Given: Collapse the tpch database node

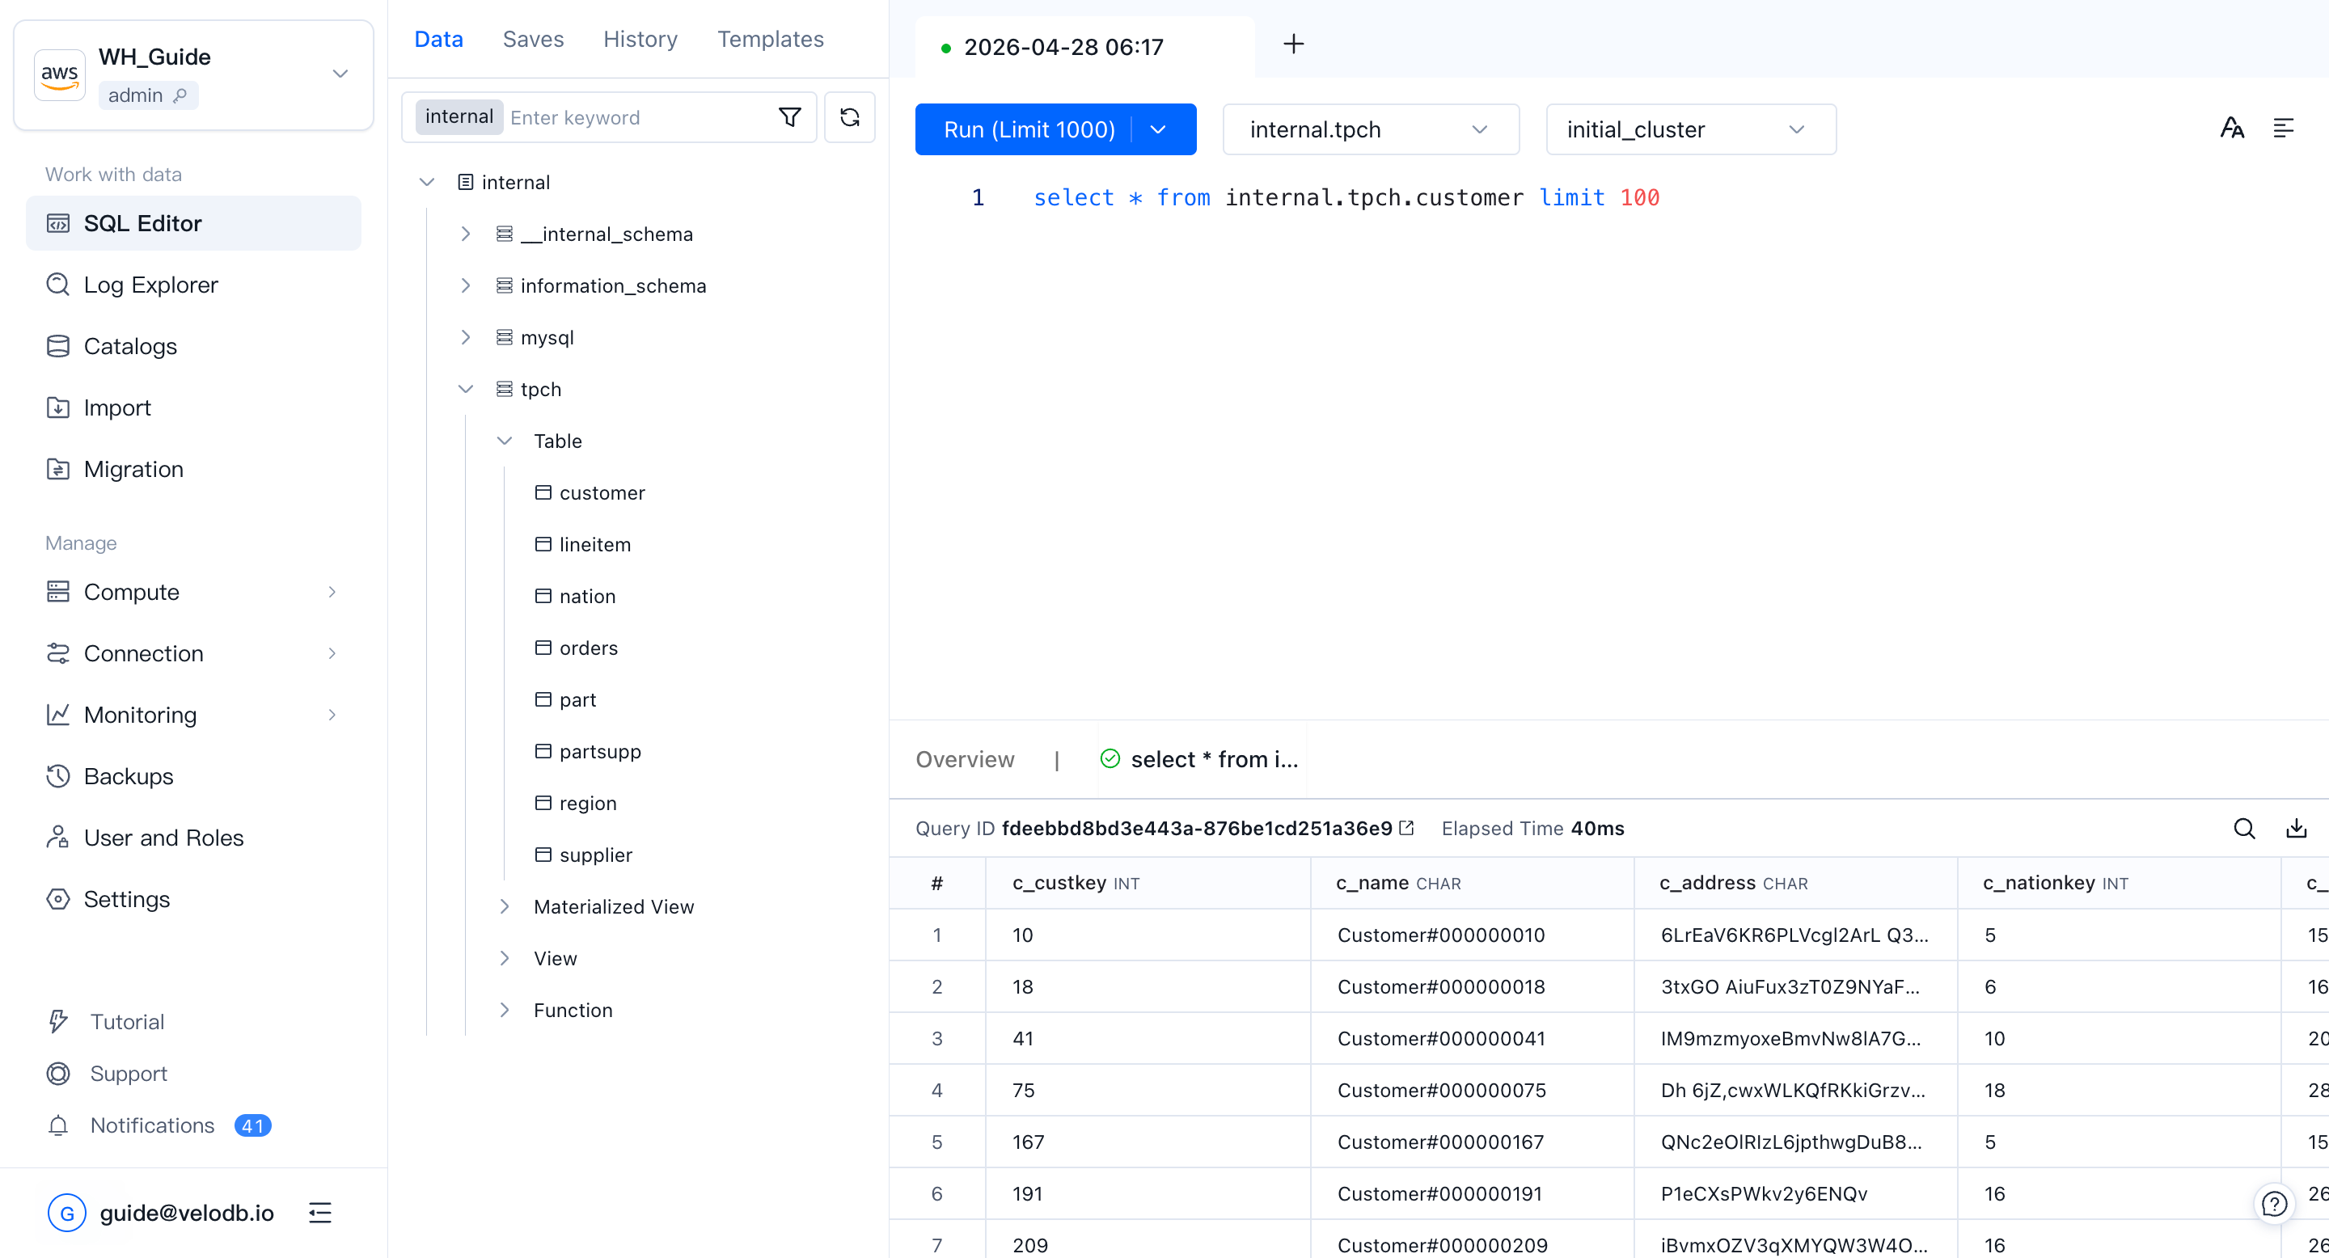Looking at the screenshot, I should (x=466, y=389).
